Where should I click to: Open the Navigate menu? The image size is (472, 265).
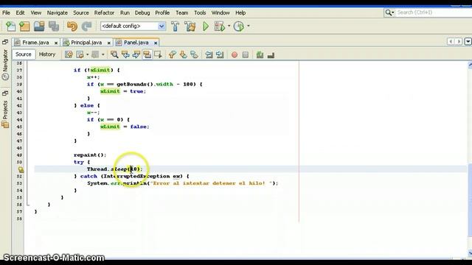click(x=58, y=13)
